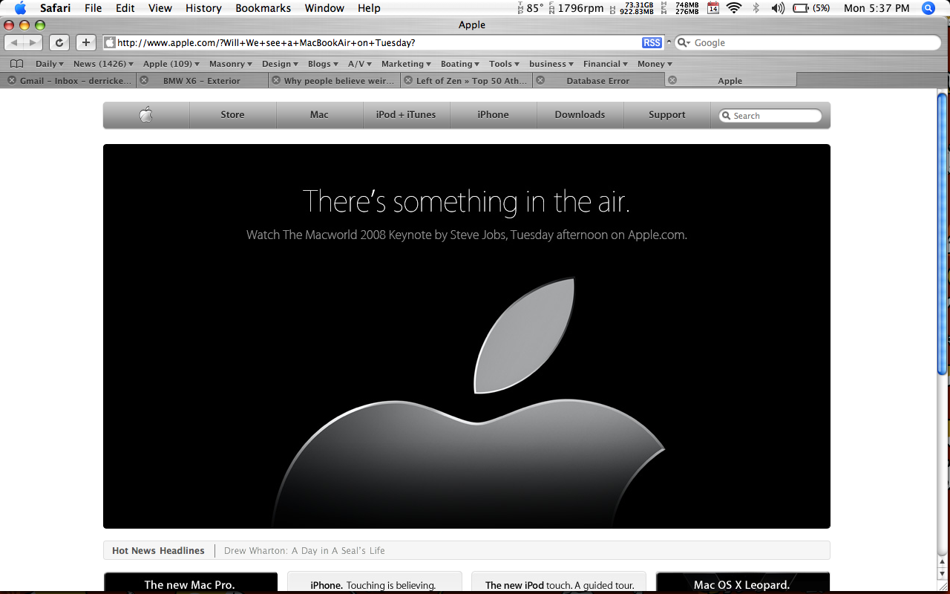The height and width of the screenshot is (594, 950).
Task: Click the Apple logo in site navigation
Action: click(146, 114)
